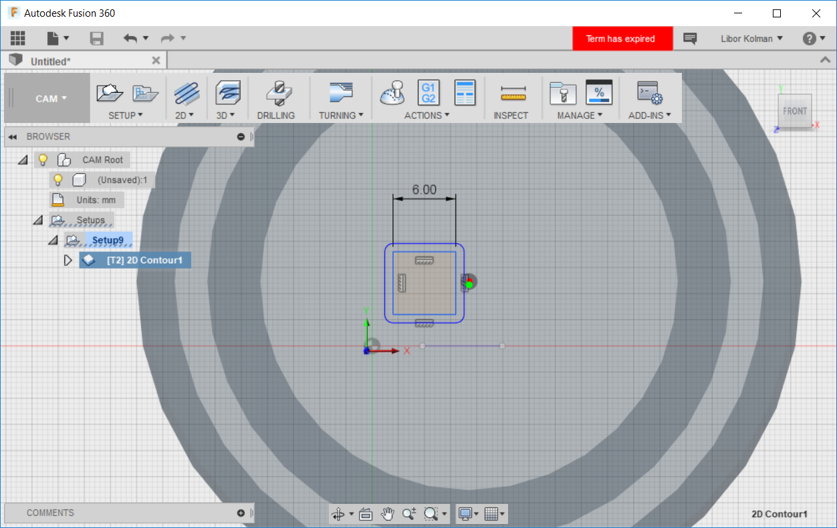Viewport: 837px width, 528px height.
Task: Click the Term has expired notice
Action: tap(620, 39)
